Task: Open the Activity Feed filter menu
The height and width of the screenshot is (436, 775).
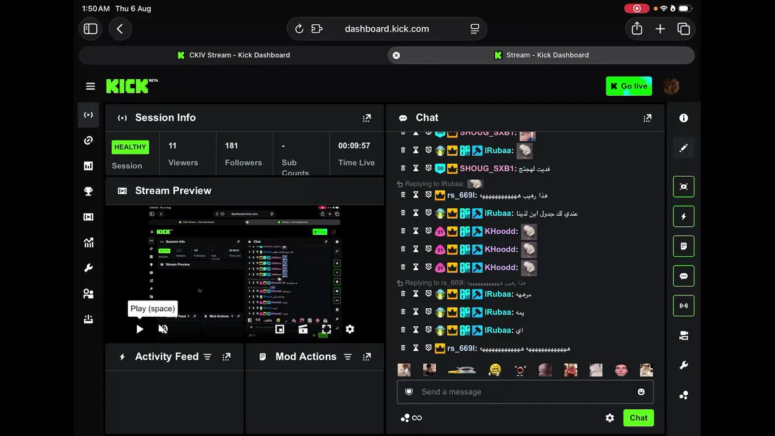Action: (x=208, y=357)
